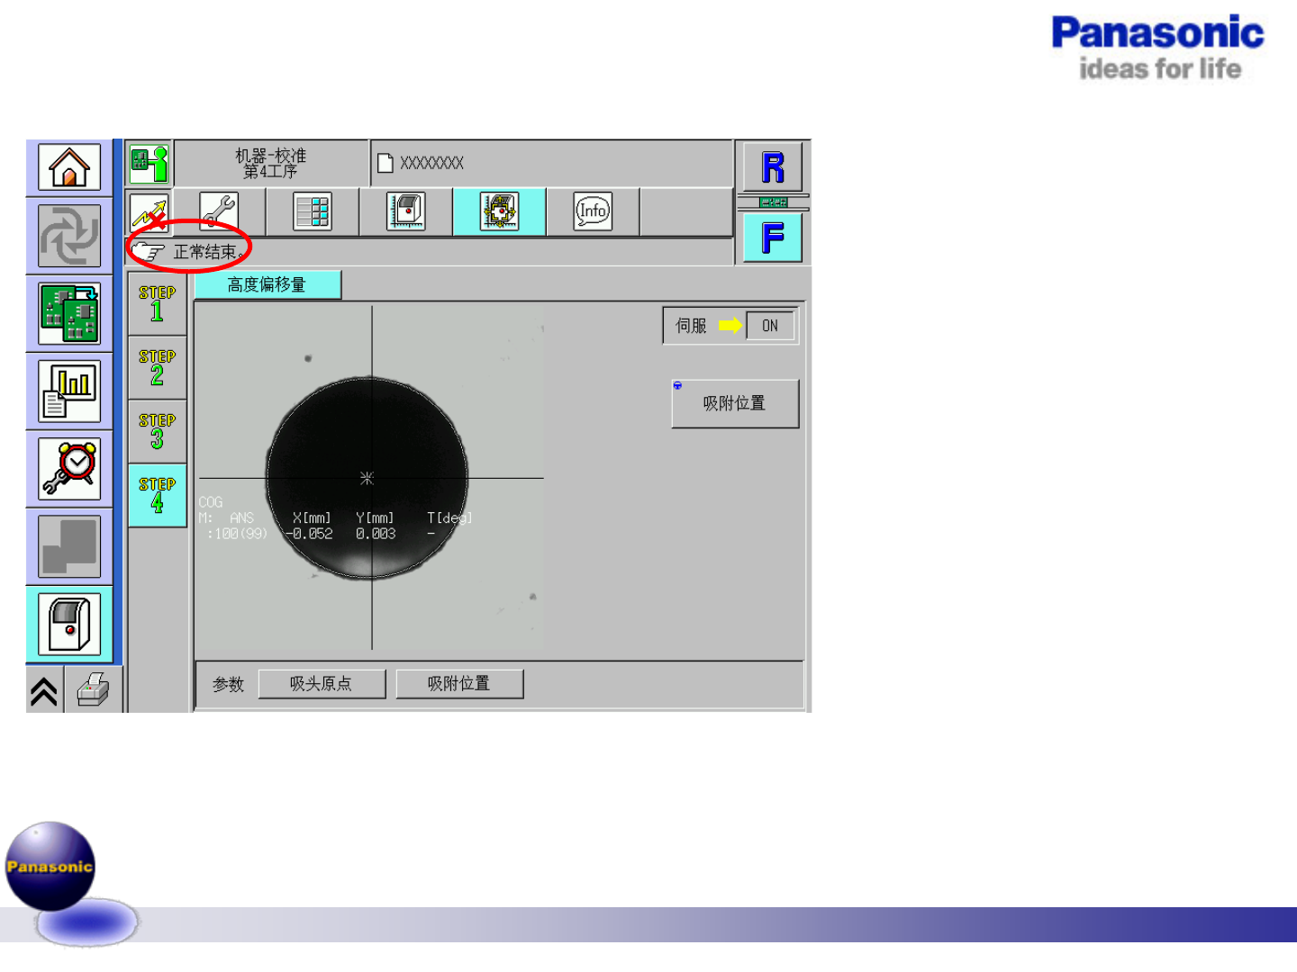Click the pointing hand status icon

click(x=149, y=252)
